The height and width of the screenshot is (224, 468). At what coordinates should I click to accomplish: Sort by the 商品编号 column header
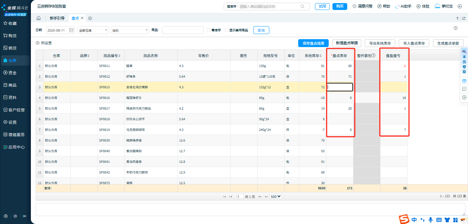click(111, 55)
